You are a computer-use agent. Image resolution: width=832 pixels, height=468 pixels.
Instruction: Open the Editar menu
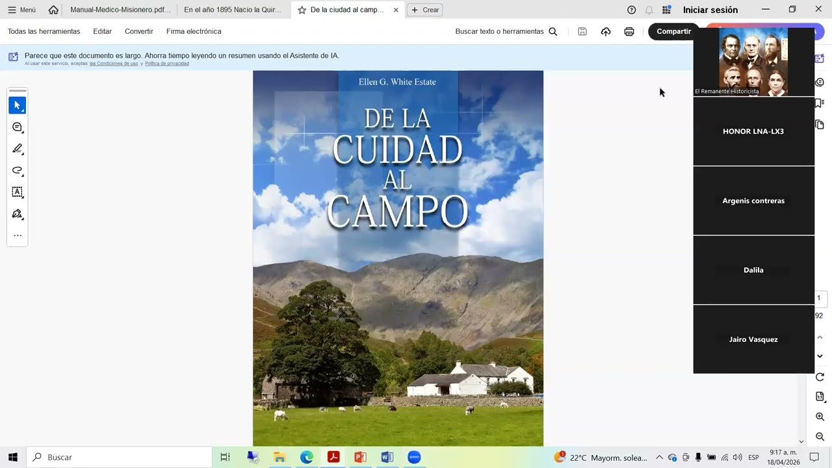click(x=102, y=31)
